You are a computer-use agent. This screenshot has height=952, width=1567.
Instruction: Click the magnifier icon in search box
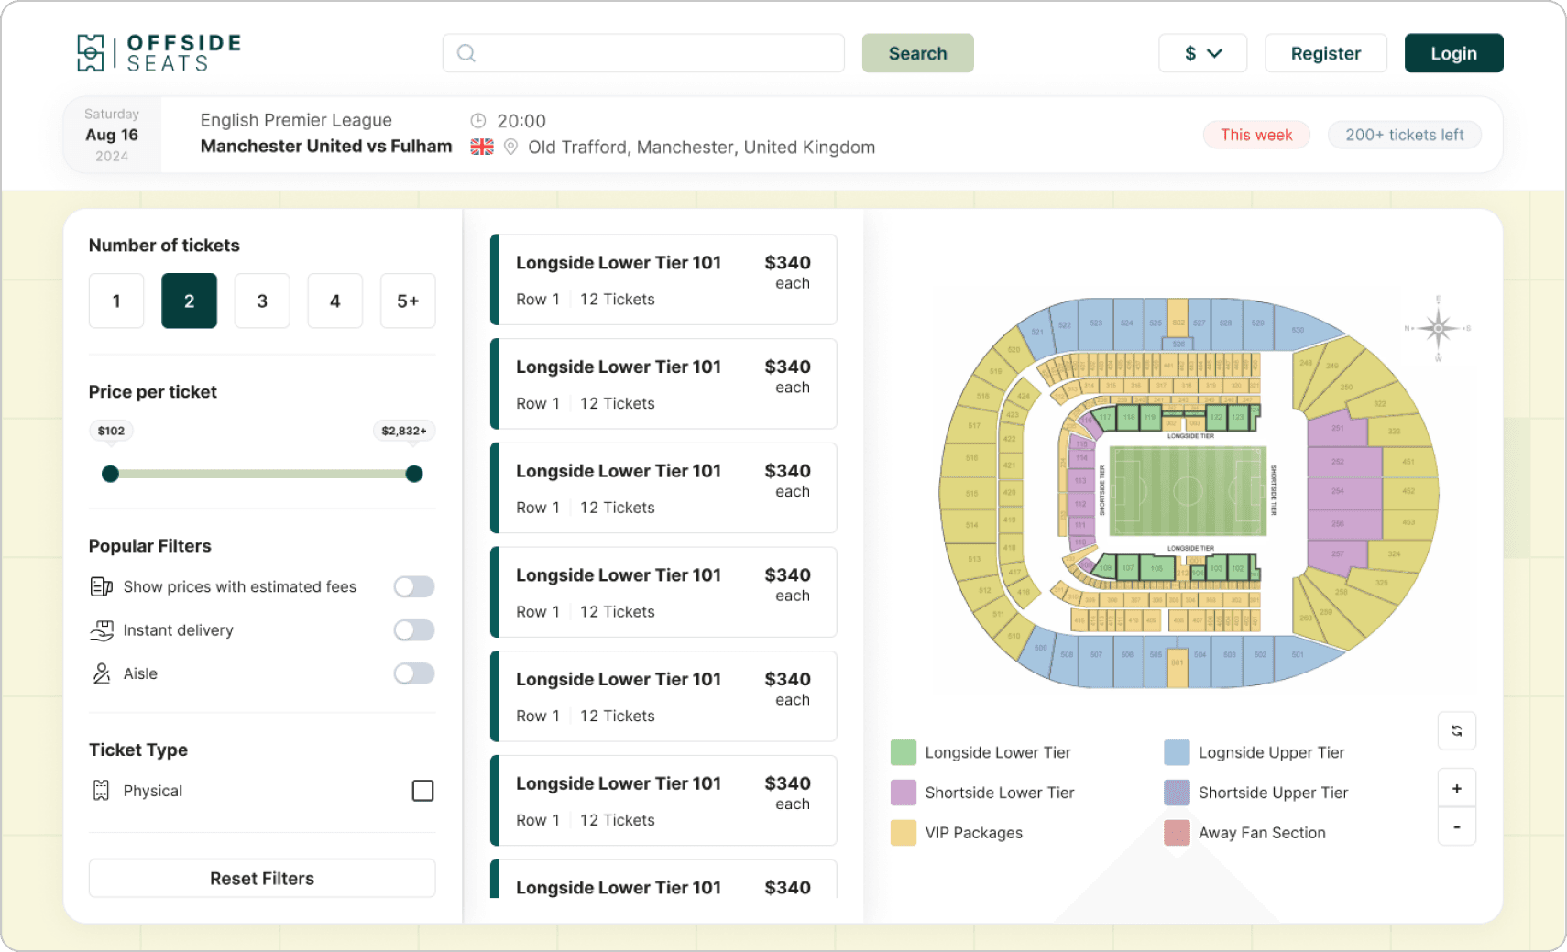466,53
